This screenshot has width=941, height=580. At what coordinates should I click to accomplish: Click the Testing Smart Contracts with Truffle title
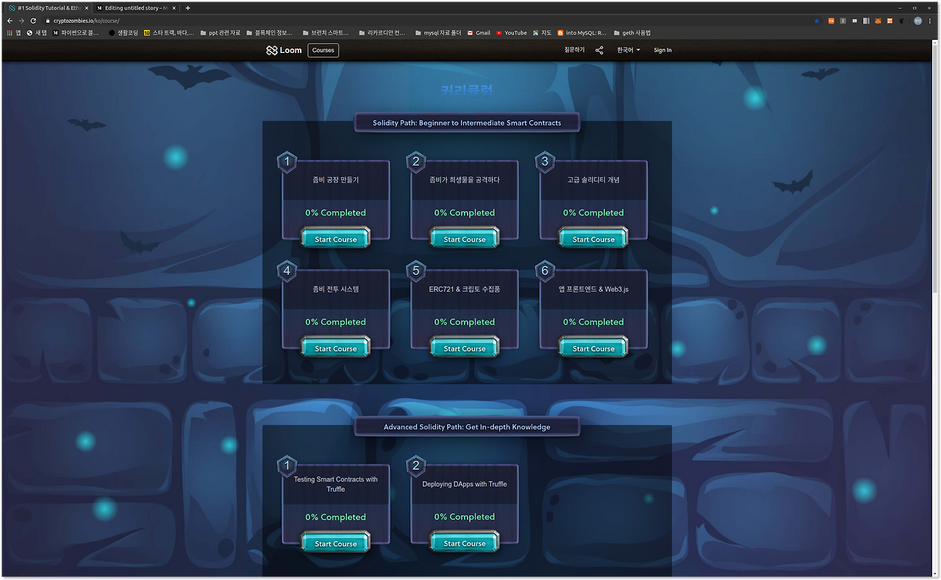(335, 484)
